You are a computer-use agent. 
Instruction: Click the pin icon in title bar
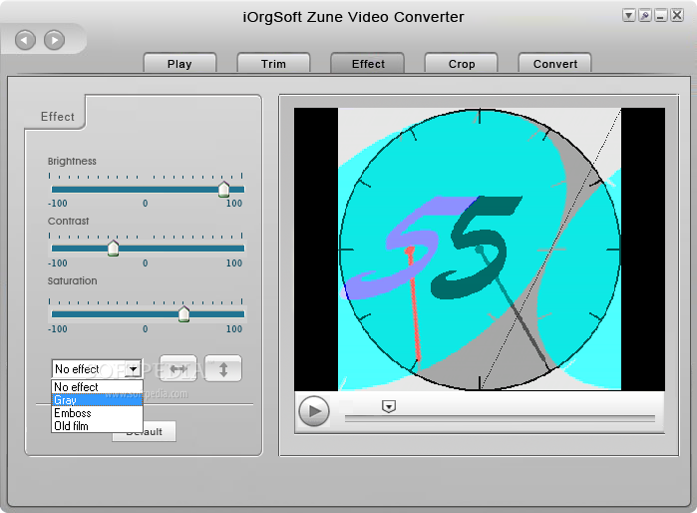click(644, 16)
